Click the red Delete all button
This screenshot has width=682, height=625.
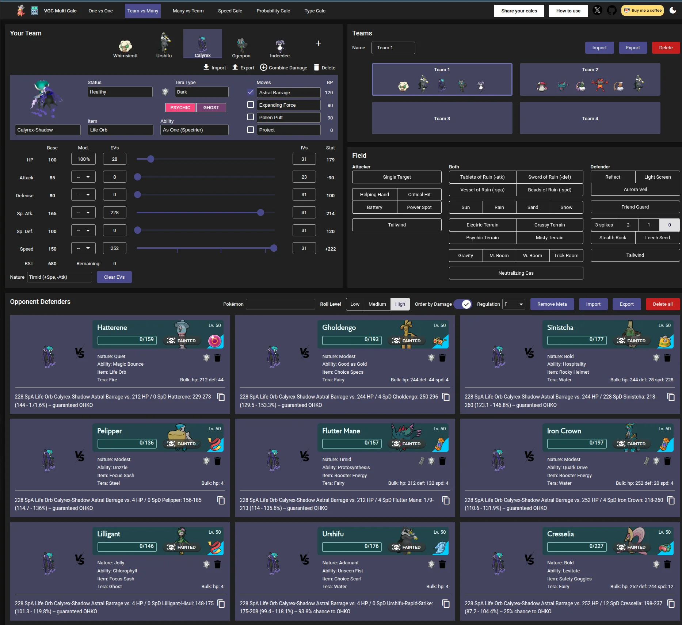tap(663, 304)
